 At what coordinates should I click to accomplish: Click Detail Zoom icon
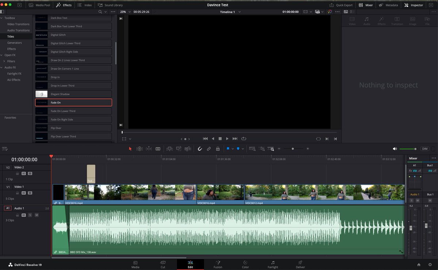[262, 149]
